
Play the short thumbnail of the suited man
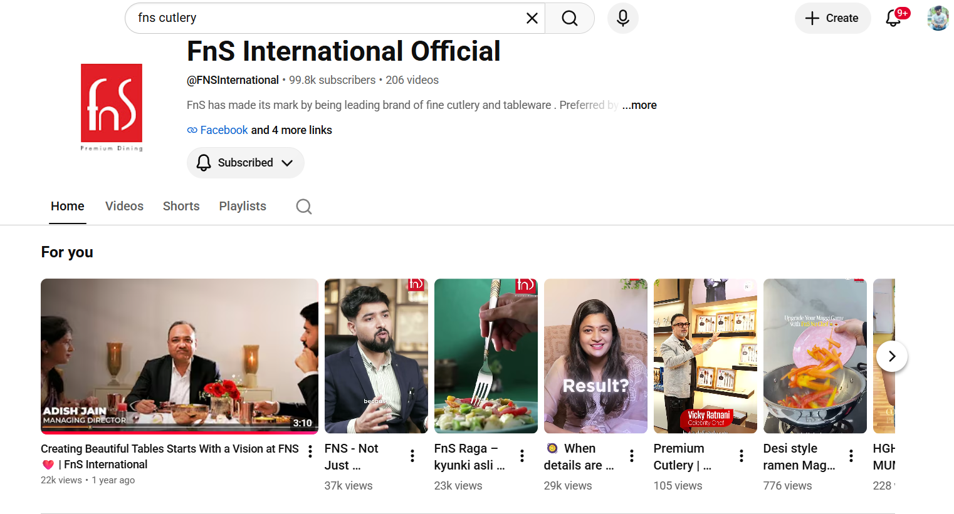click(x=376, y=356)
